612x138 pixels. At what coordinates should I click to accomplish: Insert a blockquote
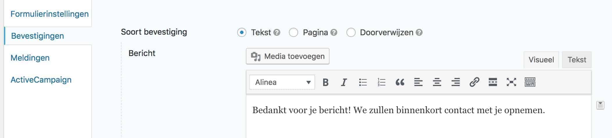400,82
